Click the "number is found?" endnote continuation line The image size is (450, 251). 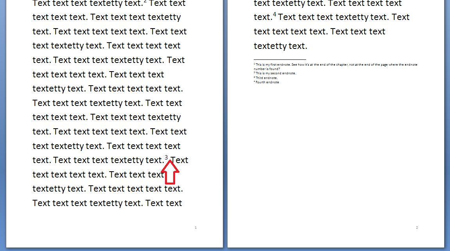tap(267, 69)
